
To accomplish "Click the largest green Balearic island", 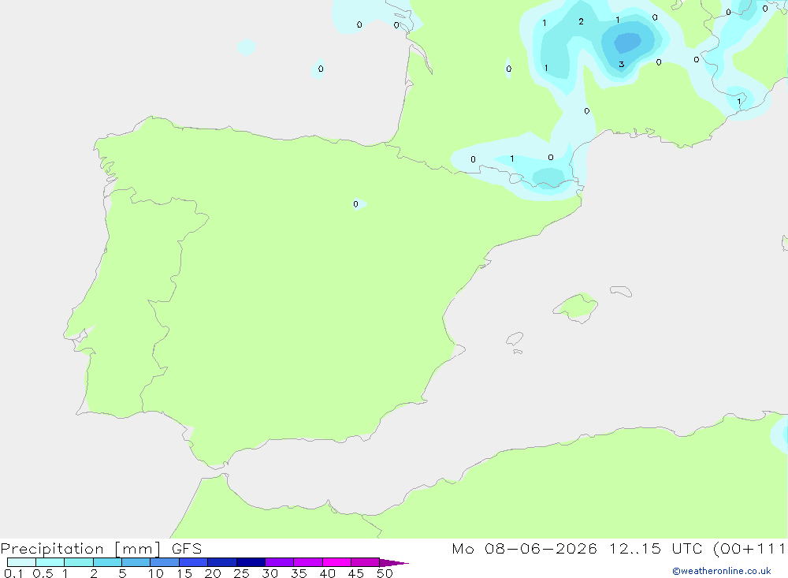I will click(x=576, y=307).
